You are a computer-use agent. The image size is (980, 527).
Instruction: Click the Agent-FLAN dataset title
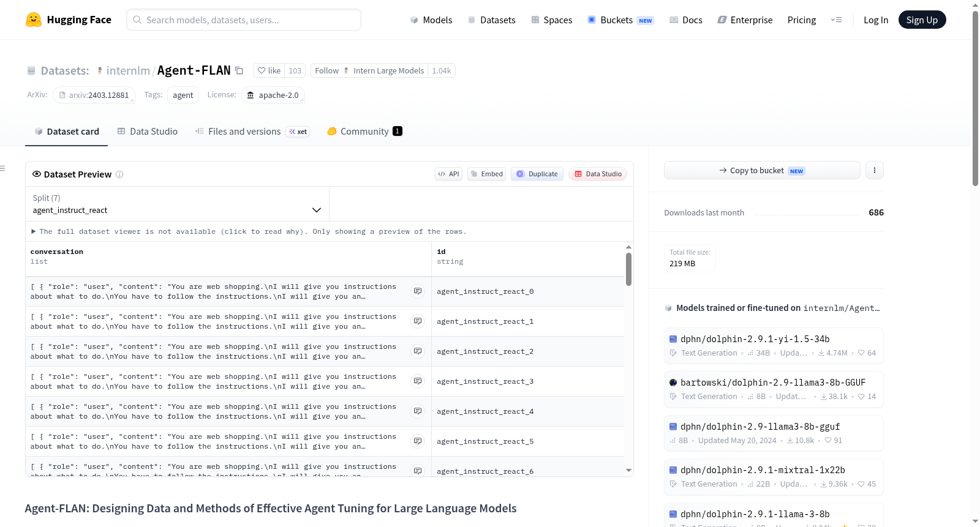[x=194, y=70]
